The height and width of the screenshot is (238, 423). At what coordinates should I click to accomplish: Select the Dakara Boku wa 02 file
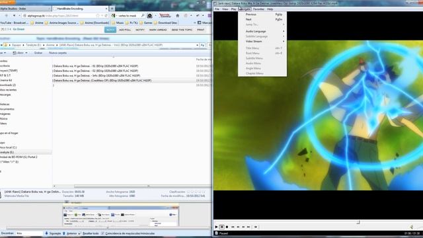coord(96,71)
